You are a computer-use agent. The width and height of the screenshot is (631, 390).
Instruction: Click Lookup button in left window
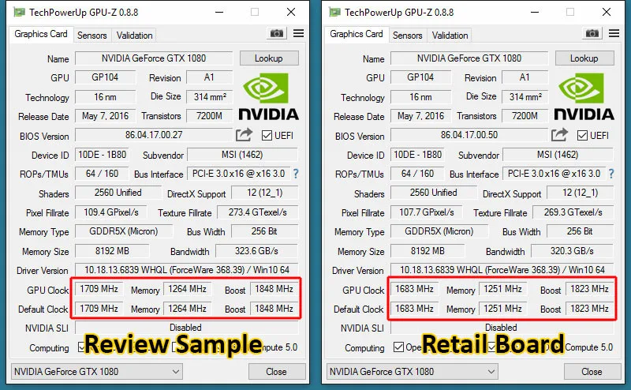click(269, 58)
